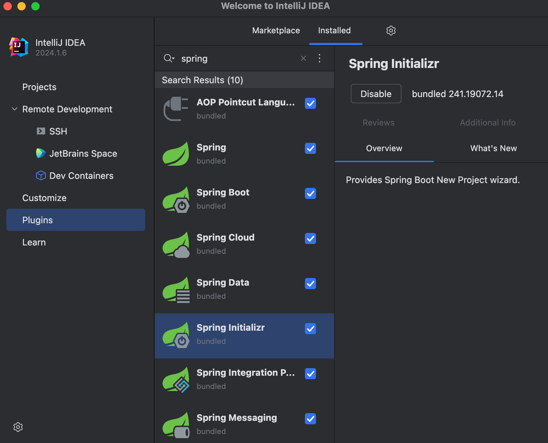This screenshot has width=548, height=443.
Task: Open the Customize section
Action: click(44, 198)
